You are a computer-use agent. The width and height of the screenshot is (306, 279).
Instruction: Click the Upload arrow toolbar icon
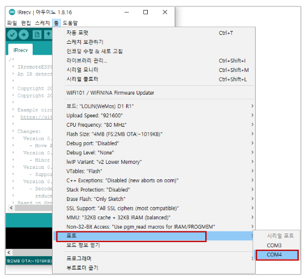(24, 35)
